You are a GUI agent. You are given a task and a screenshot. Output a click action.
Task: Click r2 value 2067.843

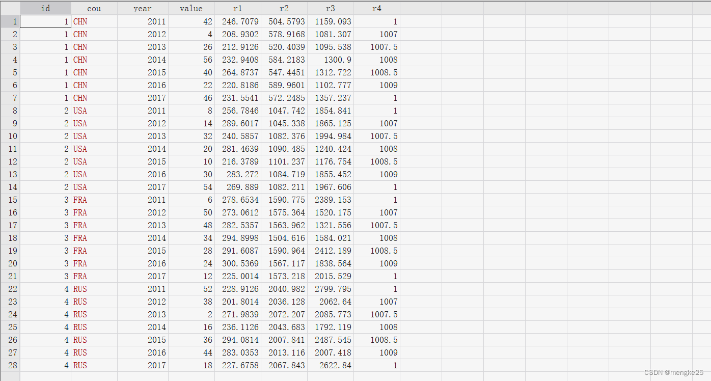284,365
